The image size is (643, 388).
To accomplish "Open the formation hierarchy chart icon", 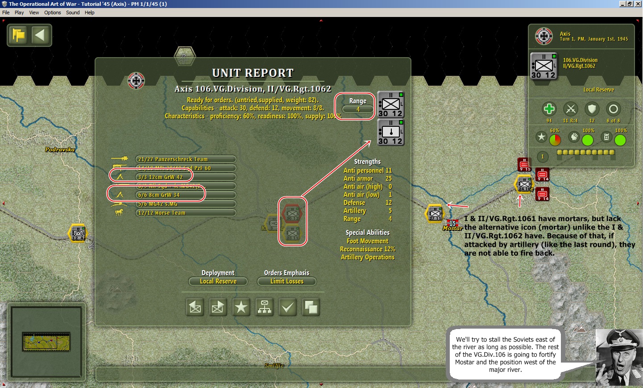I will pyautogui.click(x=265, y=307).
